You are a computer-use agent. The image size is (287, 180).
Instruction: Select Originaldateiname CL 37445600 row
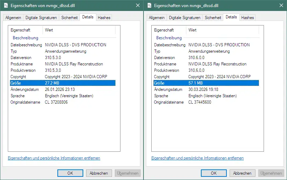click(x=206, y=102)
